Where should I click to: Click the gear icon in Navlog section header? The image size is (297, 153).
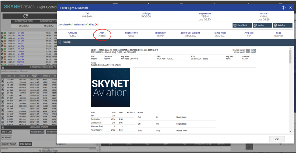(60, 42)
